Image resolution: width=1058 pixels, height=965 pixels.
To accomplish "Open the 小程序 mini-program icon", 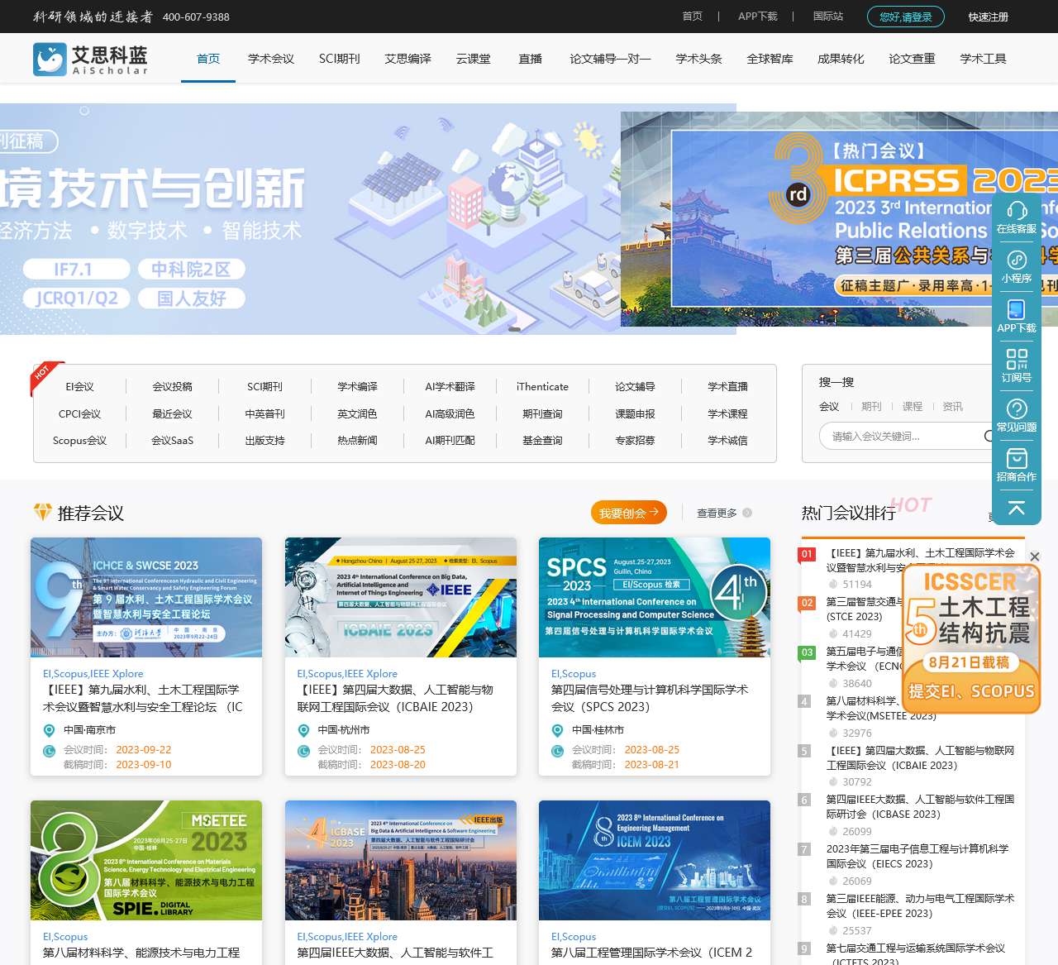I will pos(1017,260).
